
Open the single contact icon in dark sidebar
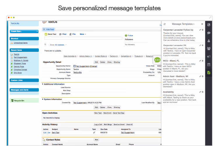tap(209, 41)
